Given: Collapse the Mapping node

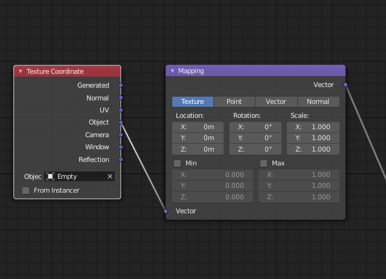Looking at the screenshot, I should point(173,71).
